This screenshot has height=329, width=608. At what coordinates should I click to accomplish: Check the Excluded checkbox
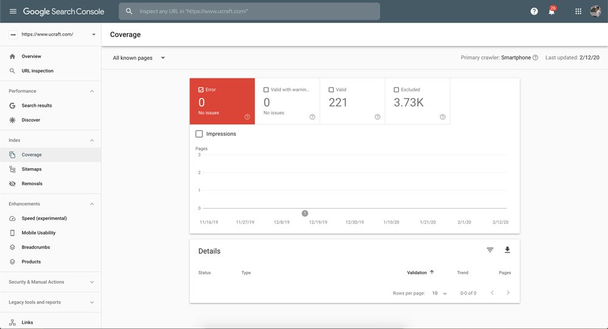[396, 90]
